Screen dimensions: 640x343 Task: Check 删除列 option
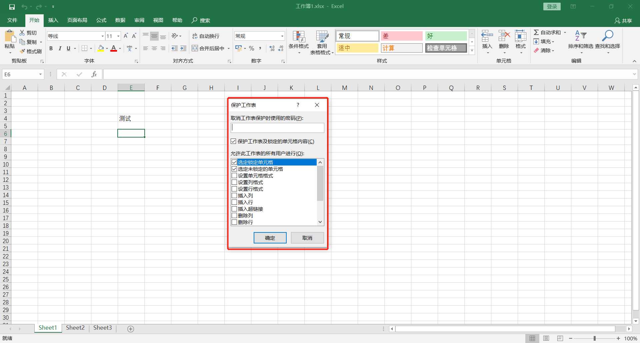coord(234,215)
